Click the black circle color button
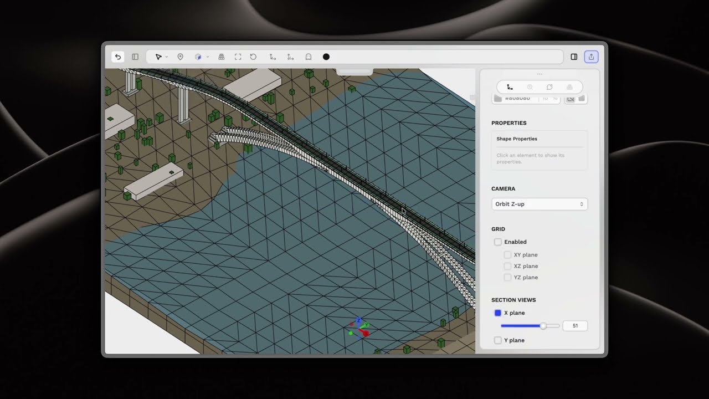Screen dimensions: 709x399 (326, 57)
